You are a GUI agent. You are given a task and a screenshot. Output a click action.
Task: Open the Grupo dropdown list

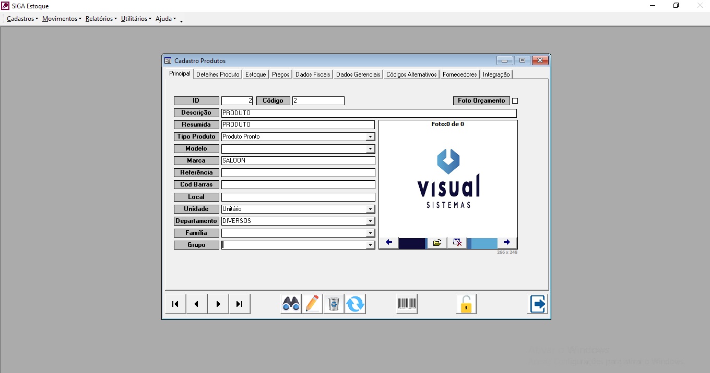pyautogui.click(x=370, y=245)
